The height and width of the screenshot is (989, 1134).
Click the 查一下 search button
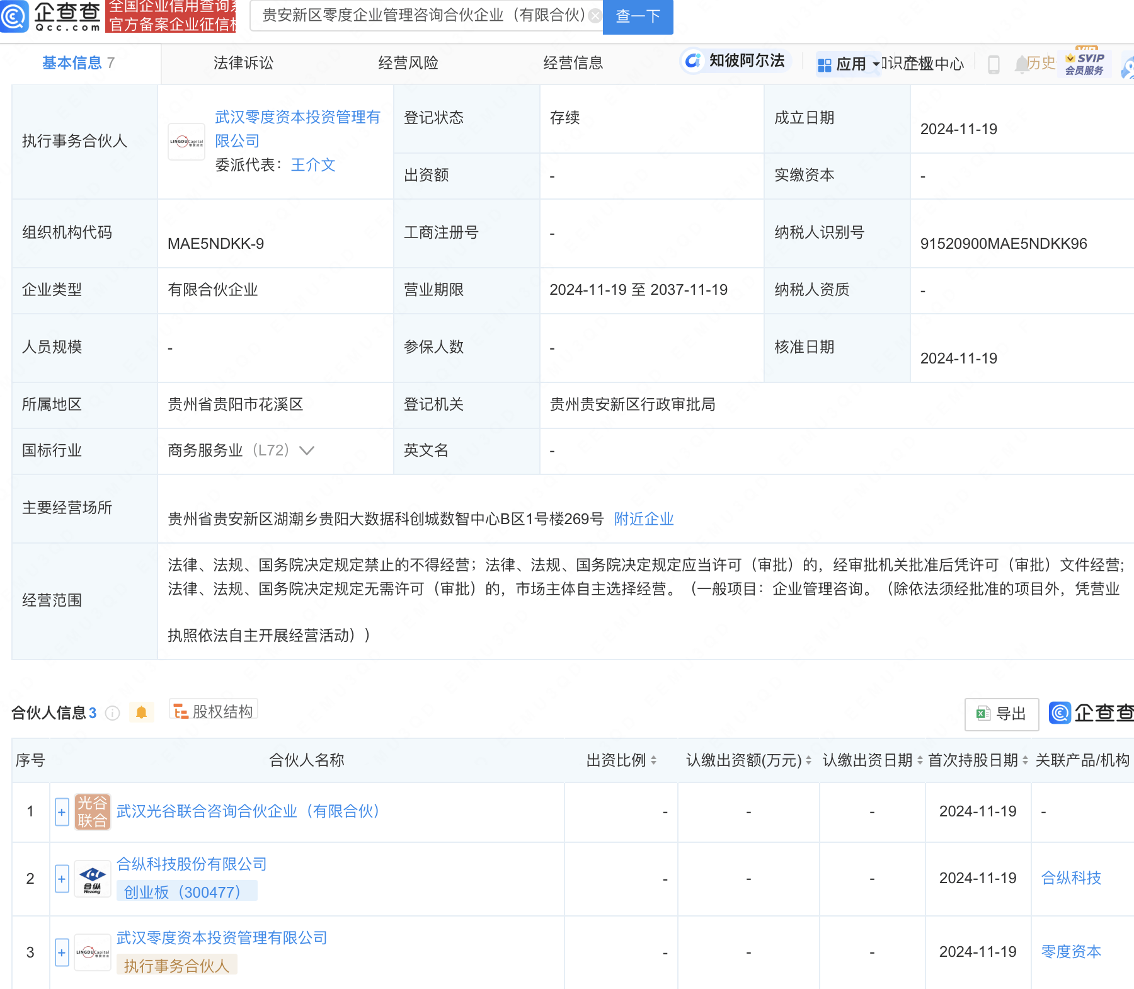coord(638,16)
